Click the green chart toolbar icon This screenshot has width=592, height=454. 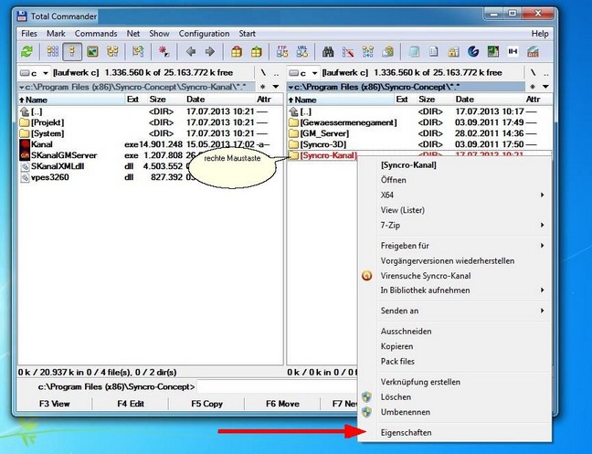click(x=493, y=51)
